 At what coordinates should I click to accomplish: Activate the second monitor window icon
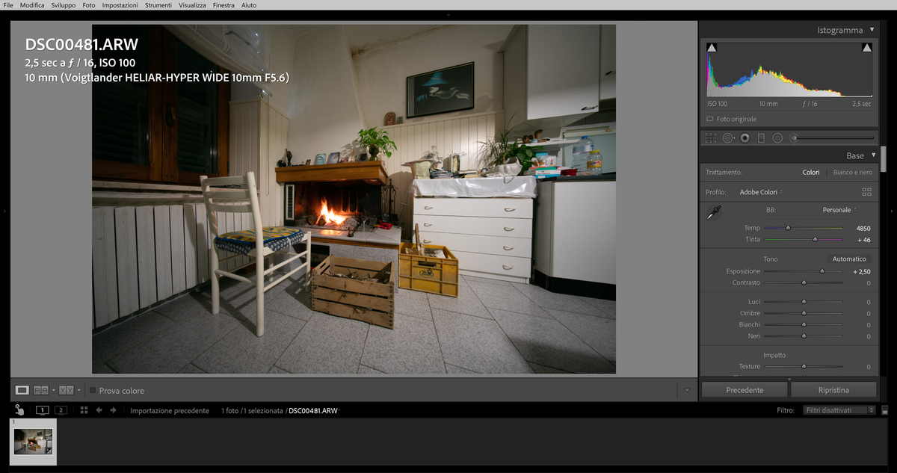[61, 409]
